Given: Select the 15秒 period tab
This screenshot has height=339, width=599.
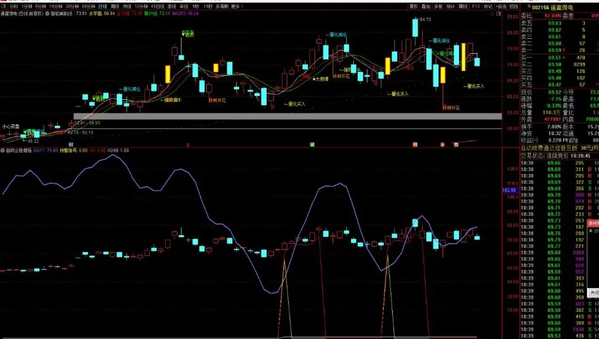Looking at the screenshot, I should pyautogui.click(x=207, y=7).
